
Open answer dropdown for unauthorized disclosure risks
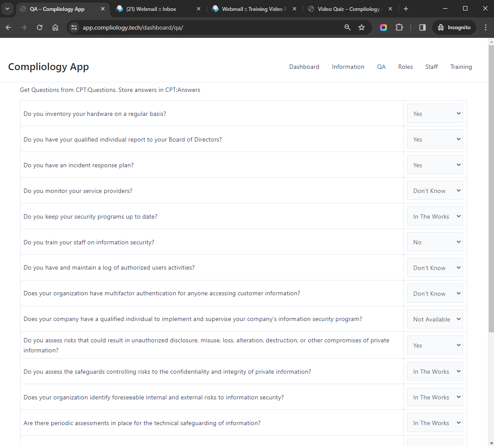pyautogui.click(x=435, y=345)
